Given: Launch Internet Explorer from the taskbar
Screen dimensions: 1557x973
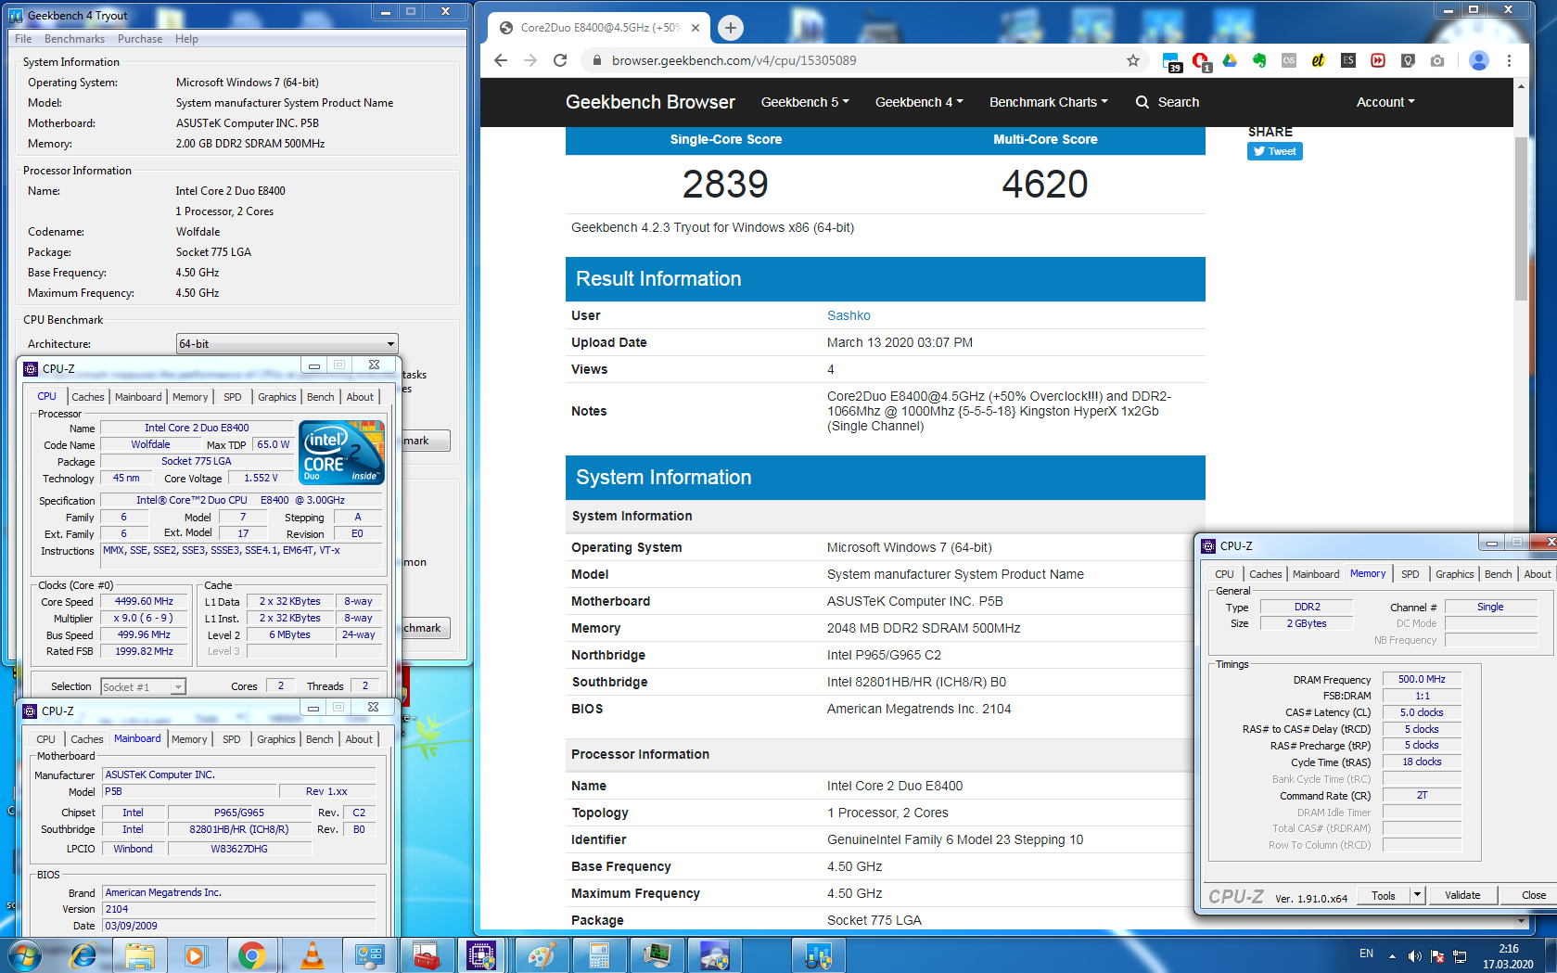Looking at the screenshot, I should click(x=83, y=955).
